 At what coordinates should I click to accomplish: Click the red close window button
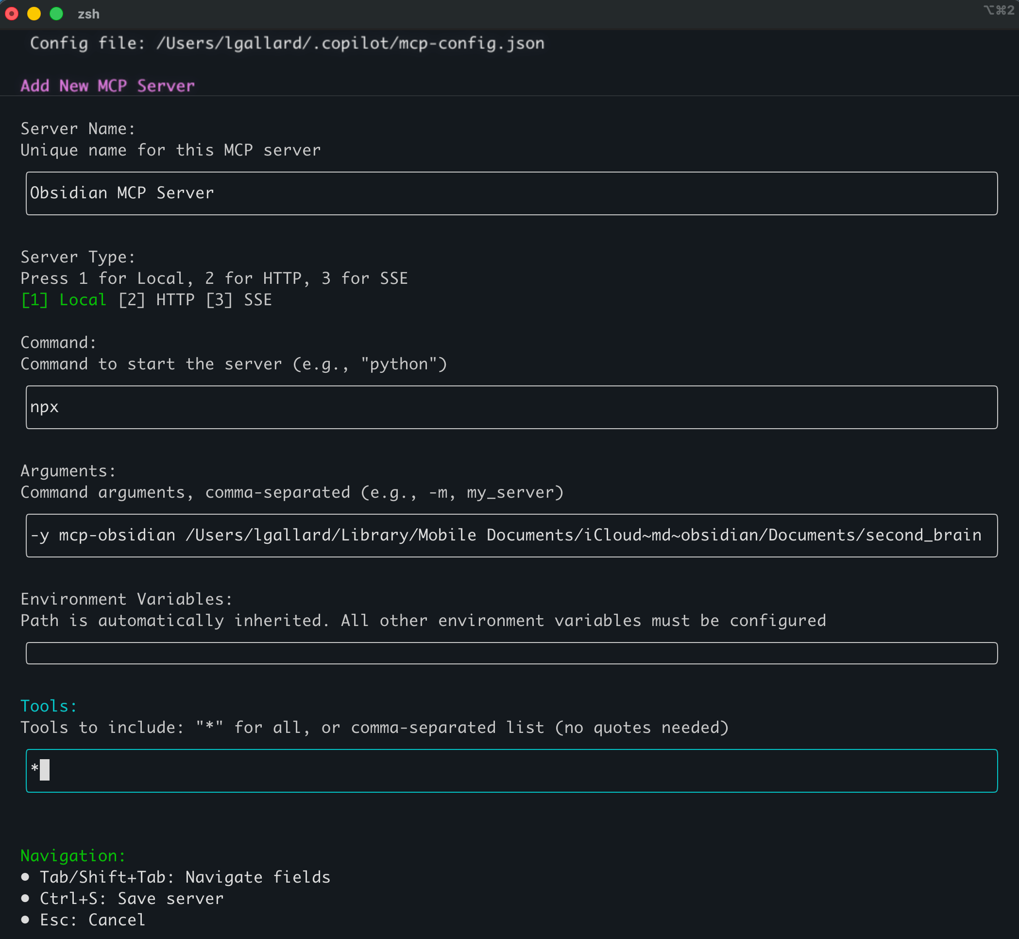12,14
